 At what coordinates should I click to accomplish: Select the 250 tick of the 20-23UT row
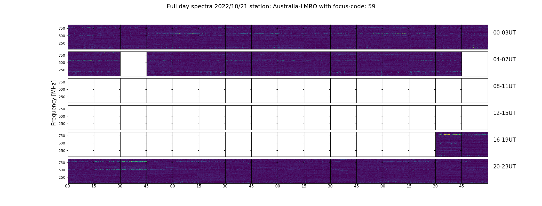tap(62, 177)
